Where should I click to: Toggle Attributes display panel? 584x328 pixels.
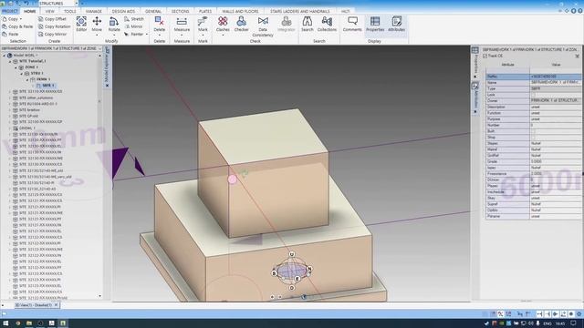coord(396,25)
